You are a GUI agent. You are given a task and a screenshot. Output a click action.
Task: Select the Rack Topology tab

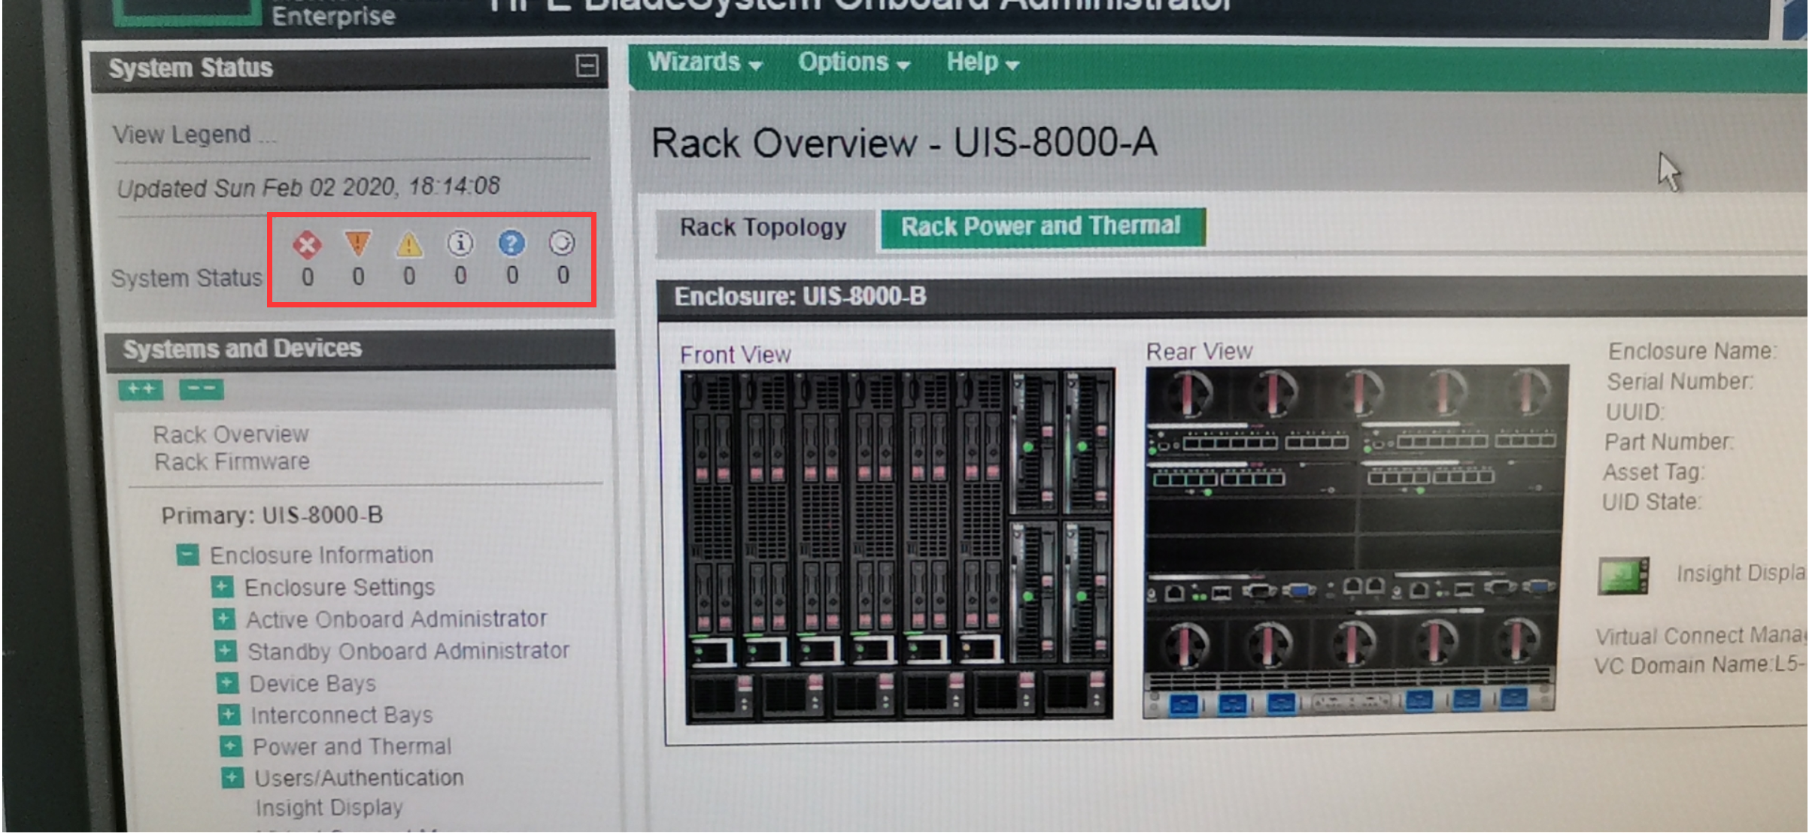[763, 227]
